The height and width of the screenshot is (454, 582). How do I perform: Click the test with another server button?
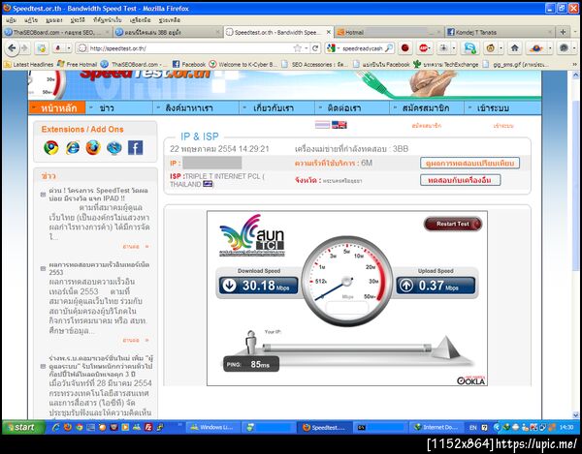pyautogui.click(x=460, y=180)
